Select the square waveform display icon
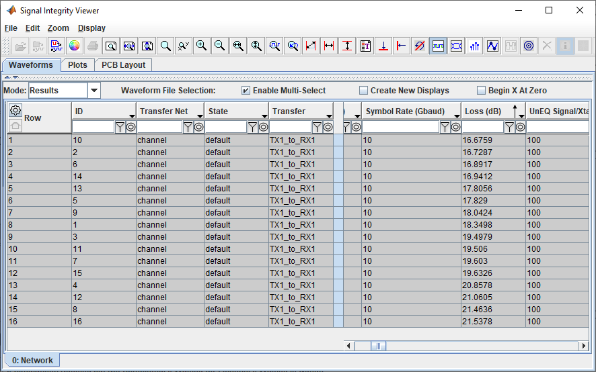 pos(438,46)
